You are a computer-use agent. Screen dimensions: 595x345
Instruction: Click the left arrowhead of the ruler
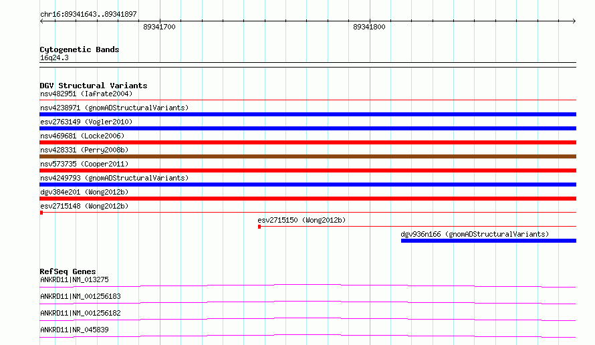pos(41,21)
